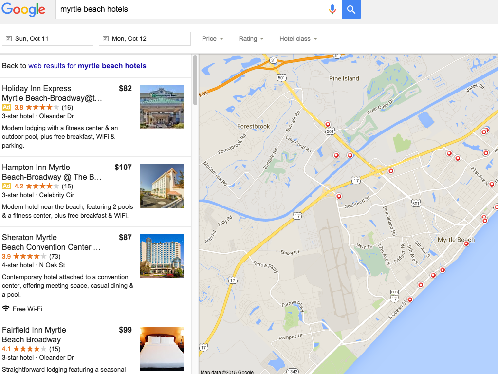Open Holiday Inn Express Myrtle Beach-Broadway listing
498x374 pixels.
pos(52,93)
